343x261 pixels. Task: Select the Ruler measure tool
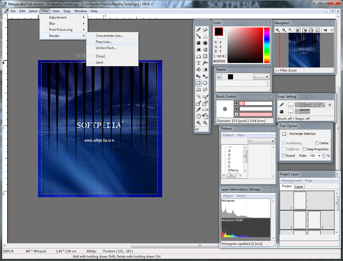click(205, 110)
